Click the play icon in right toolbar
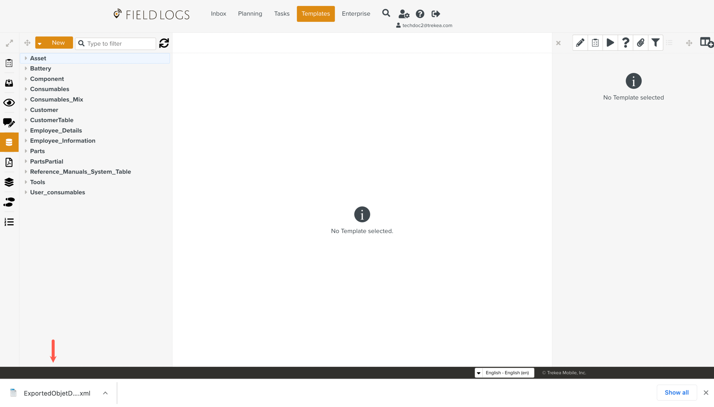 [x=610, y=43]
